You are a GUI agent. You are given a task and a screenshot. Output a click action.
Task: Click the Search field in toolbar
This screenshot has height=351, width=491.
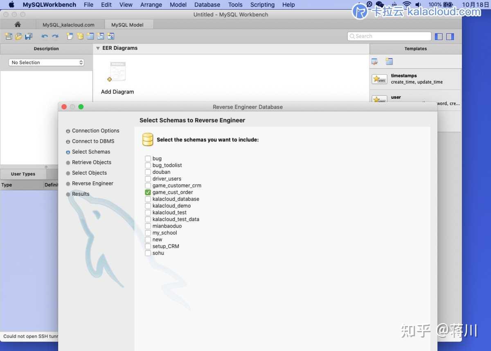(389, 36)
